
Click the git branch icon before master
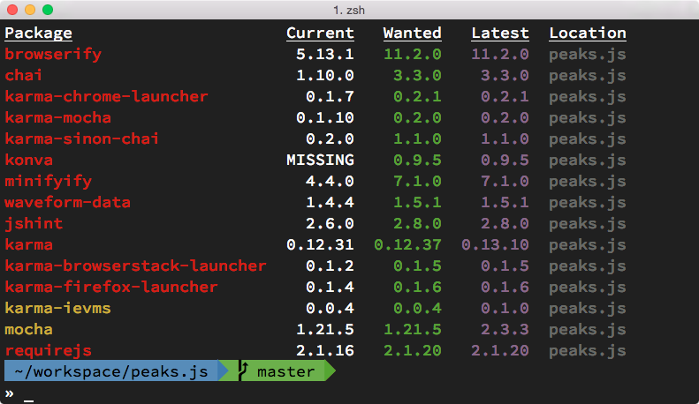245,371
